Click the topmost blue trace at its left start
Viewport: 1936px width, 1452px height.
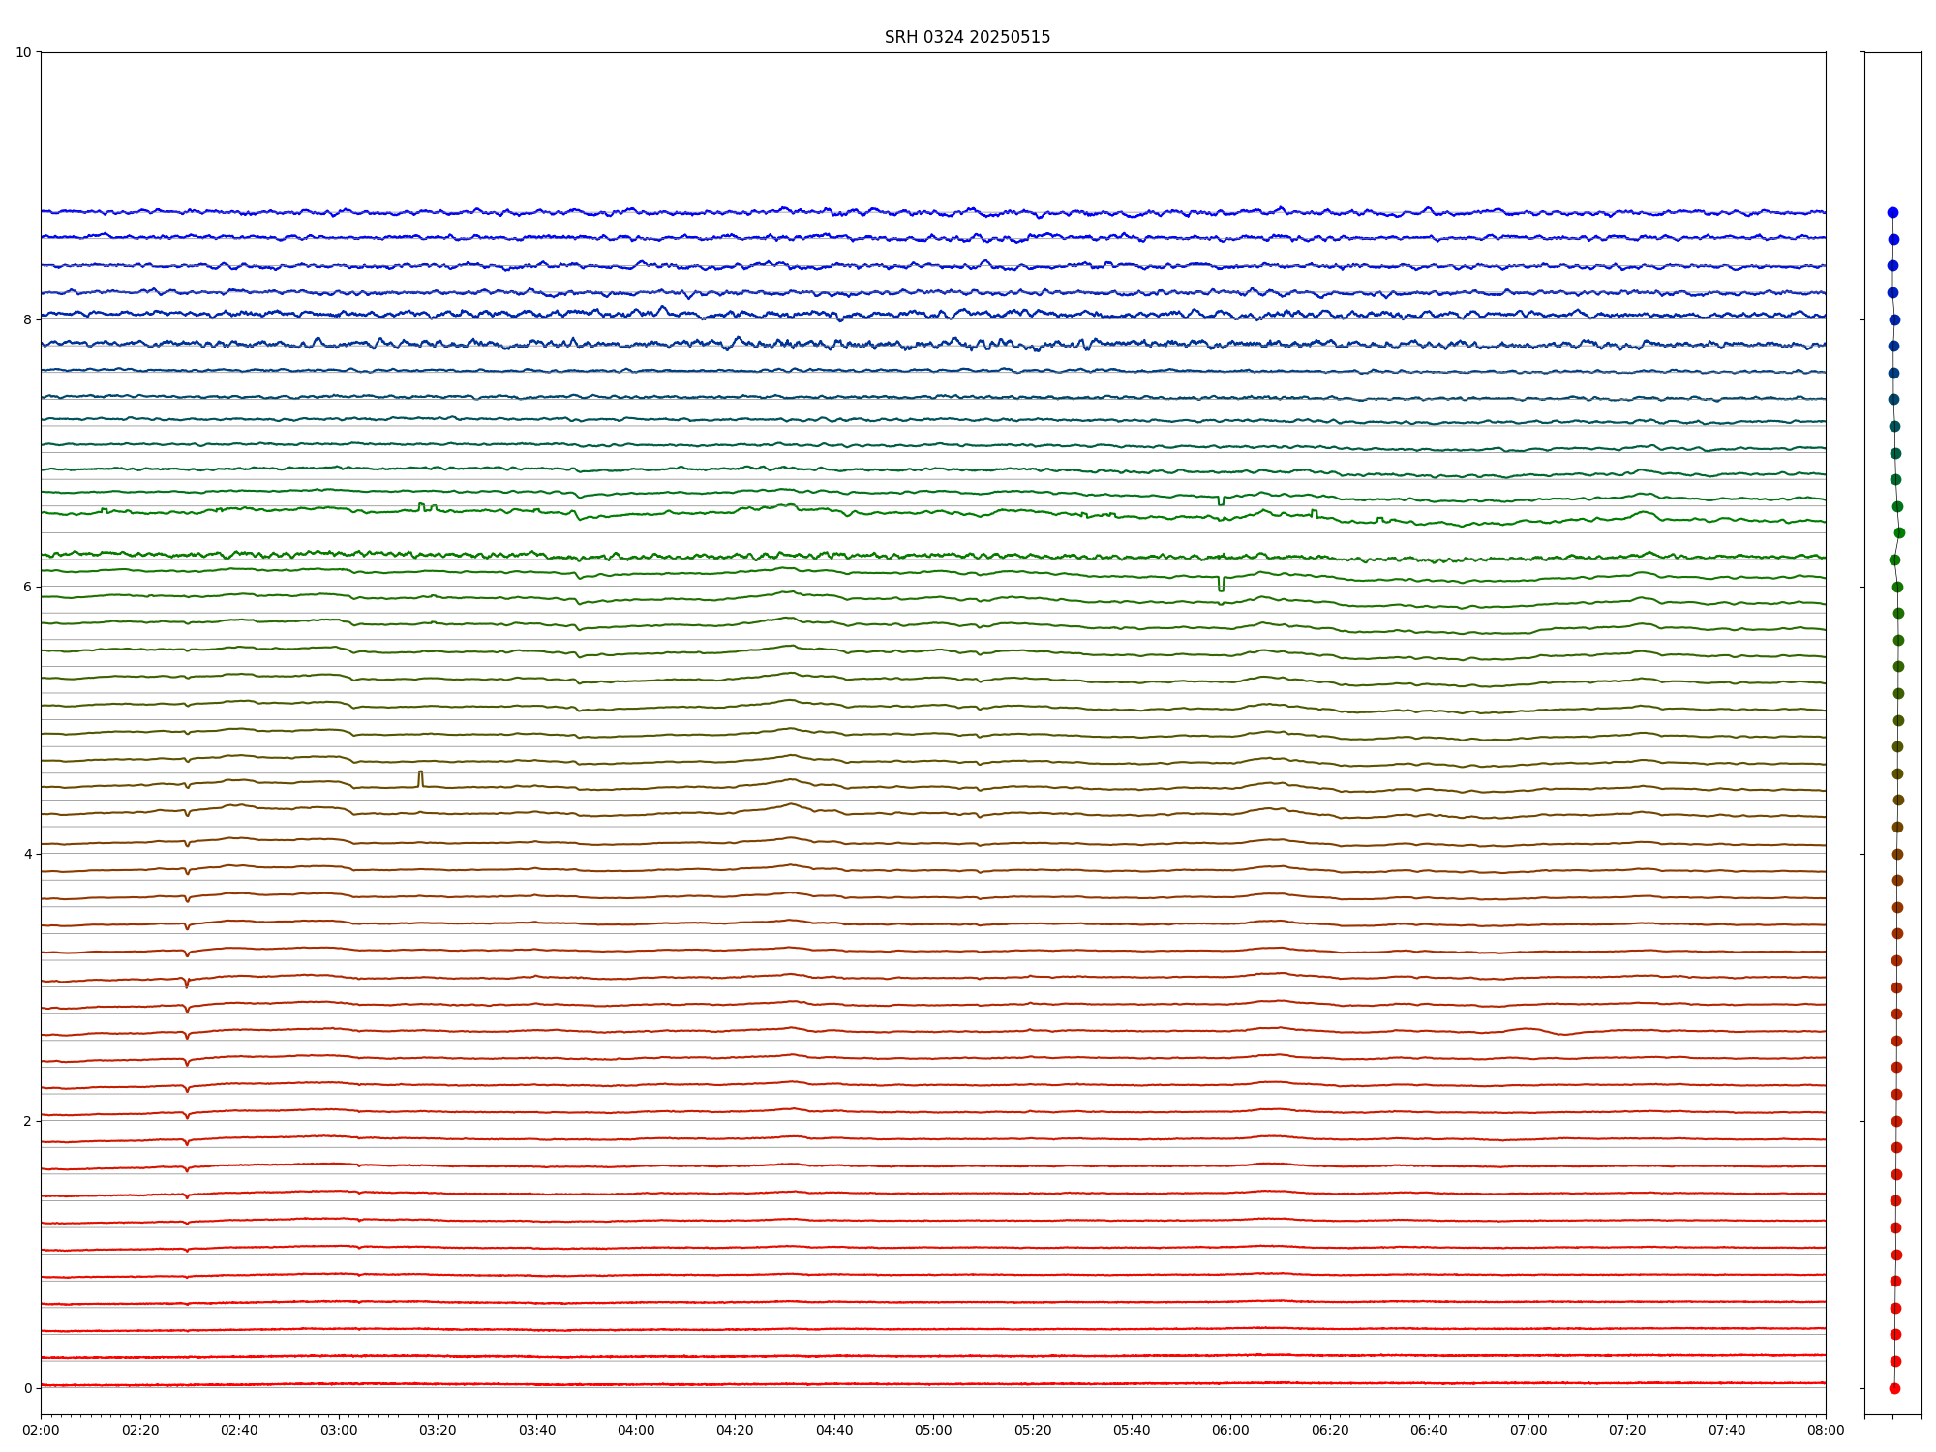click(44, 210)
